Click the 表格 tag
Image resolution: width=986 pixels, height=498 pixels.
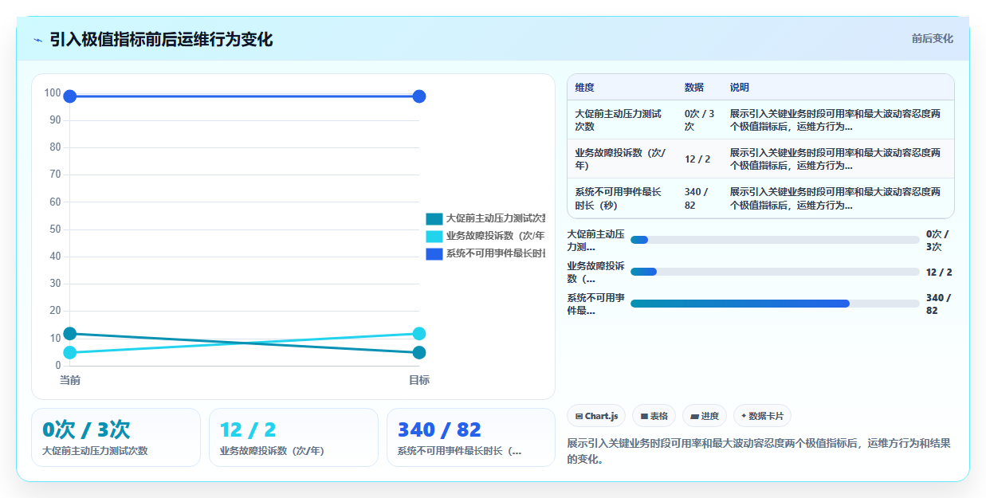(654, 416)
